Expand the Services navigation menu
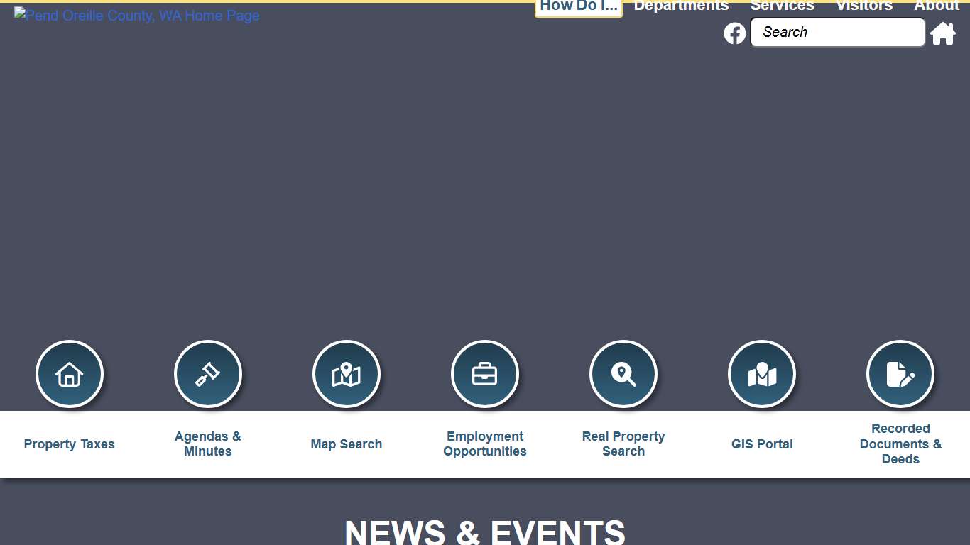Screen dimensions: 970x545 tap(782, 6)
